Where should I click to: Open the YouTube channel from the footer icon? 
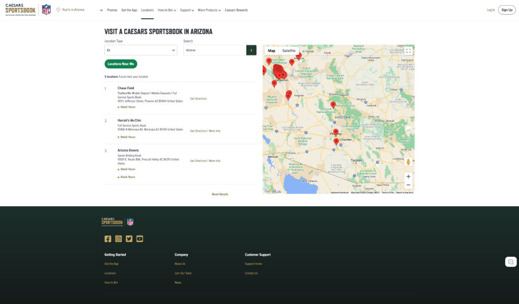point(140,239)
